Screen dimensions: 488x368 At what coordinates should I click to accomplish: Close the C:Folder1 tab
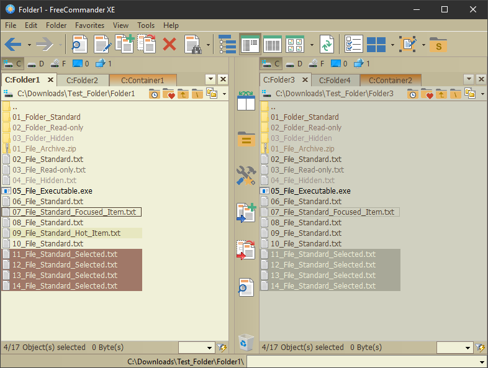50,79
